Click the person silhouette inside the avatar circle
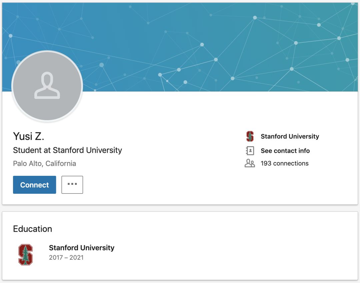 pyautogui.click(x=47, y=85)
